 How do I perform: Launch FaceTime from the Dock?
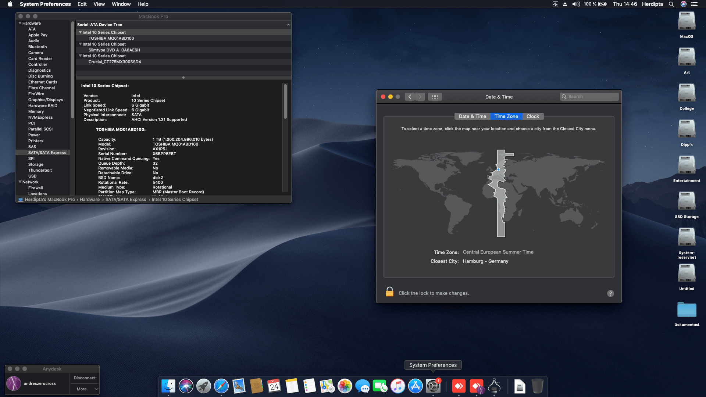[x=380, y=386]
